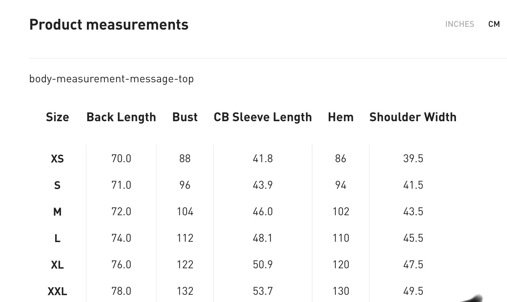The image size is (507, 302).
Task: Select the M size row label
Action: [57, 212]
